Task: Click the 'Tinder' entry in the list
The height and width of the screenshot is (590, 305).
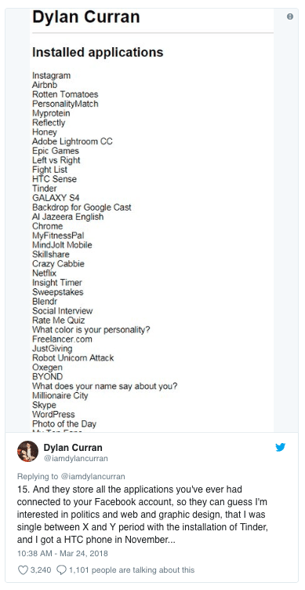Action: point(45,189)
